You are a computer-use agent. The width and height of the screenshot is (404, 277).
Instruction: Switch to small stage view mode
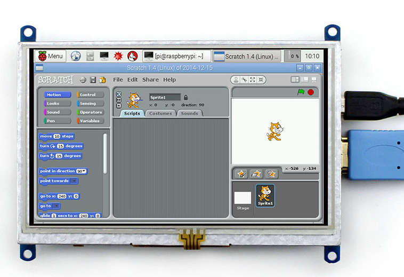point(295,80)
